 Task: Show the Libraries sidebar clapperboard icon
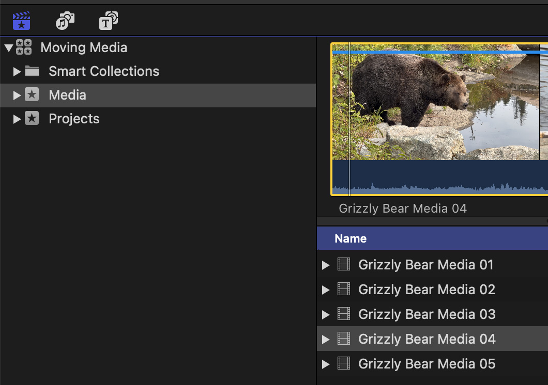21,21
